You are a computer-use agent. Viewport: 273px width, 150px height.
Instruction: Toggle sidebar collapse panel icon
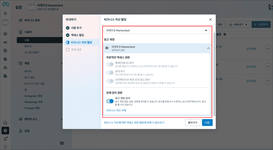tap(62, 143)
